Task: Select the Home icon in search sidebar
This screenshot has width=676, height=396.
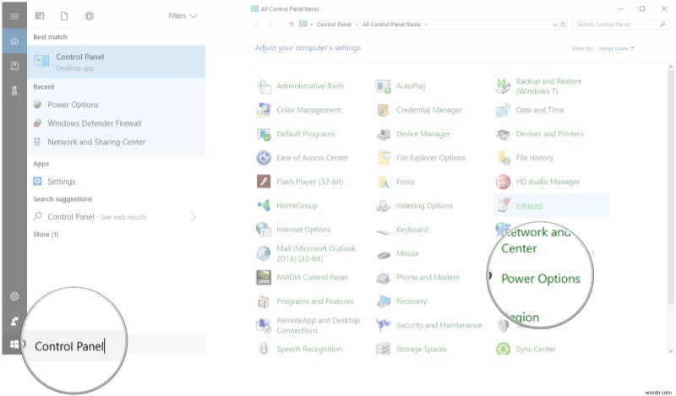Action: pos(14,41)
